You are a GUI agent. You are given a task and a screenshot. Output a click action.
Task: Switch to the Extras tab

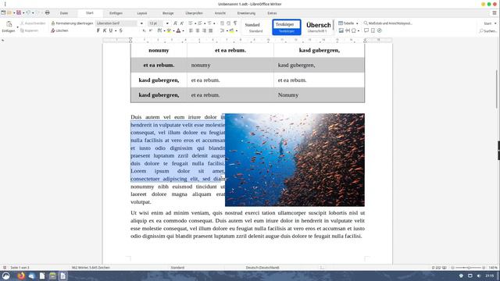pyautogui.click(x=272, y=13)
